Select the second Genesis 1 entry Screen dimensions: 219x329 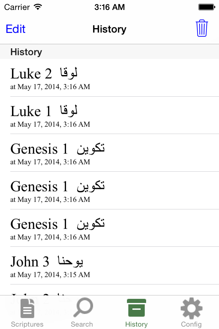109,190
